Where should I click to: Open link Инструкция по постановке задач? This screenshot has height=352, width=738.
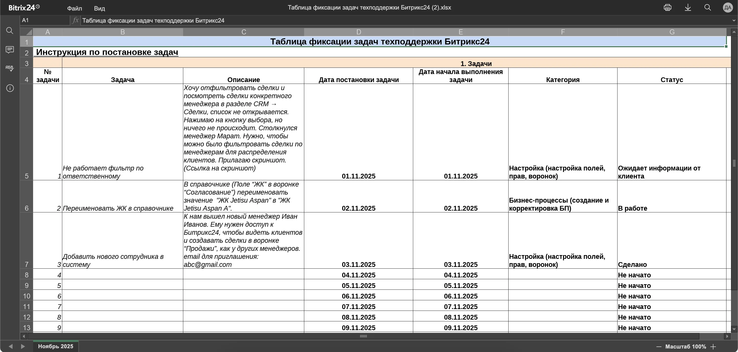click(107, 52)
